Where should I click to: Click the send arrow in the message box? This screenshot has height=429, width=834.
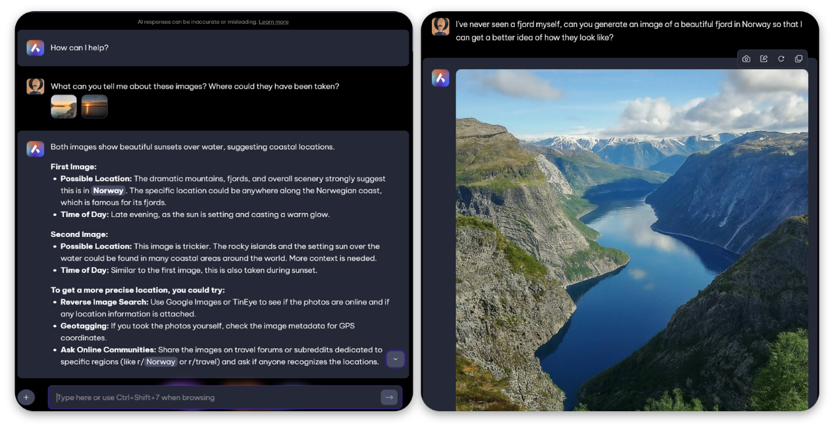[389, 397]
